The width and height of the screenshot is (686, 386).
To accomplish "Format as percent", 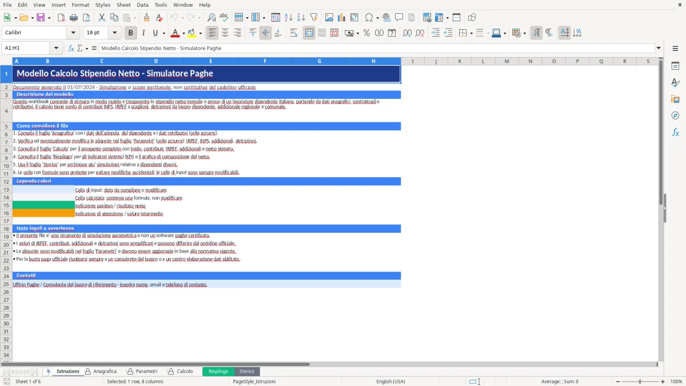I will tap(366, 33).
